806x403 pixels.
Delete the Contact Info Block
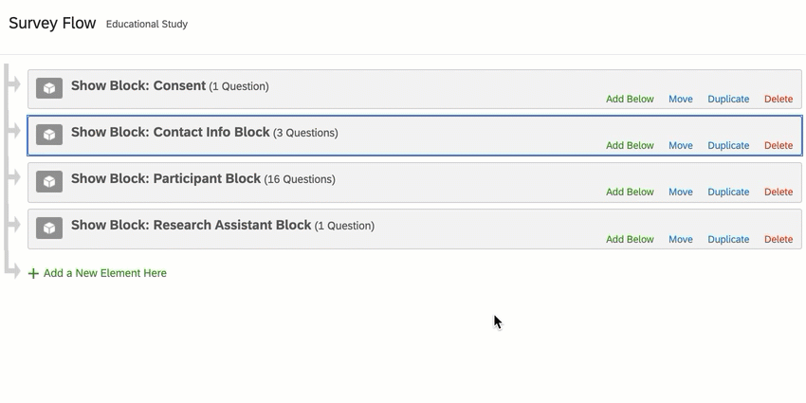pos(779,145)
